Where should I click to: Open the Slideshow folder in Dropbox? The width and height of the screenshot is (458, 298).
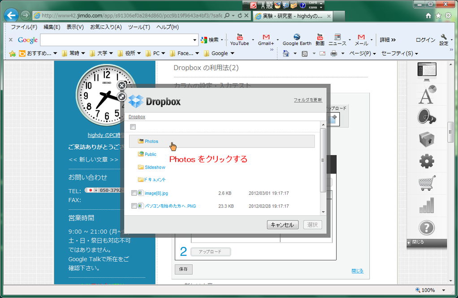(155, 168)
